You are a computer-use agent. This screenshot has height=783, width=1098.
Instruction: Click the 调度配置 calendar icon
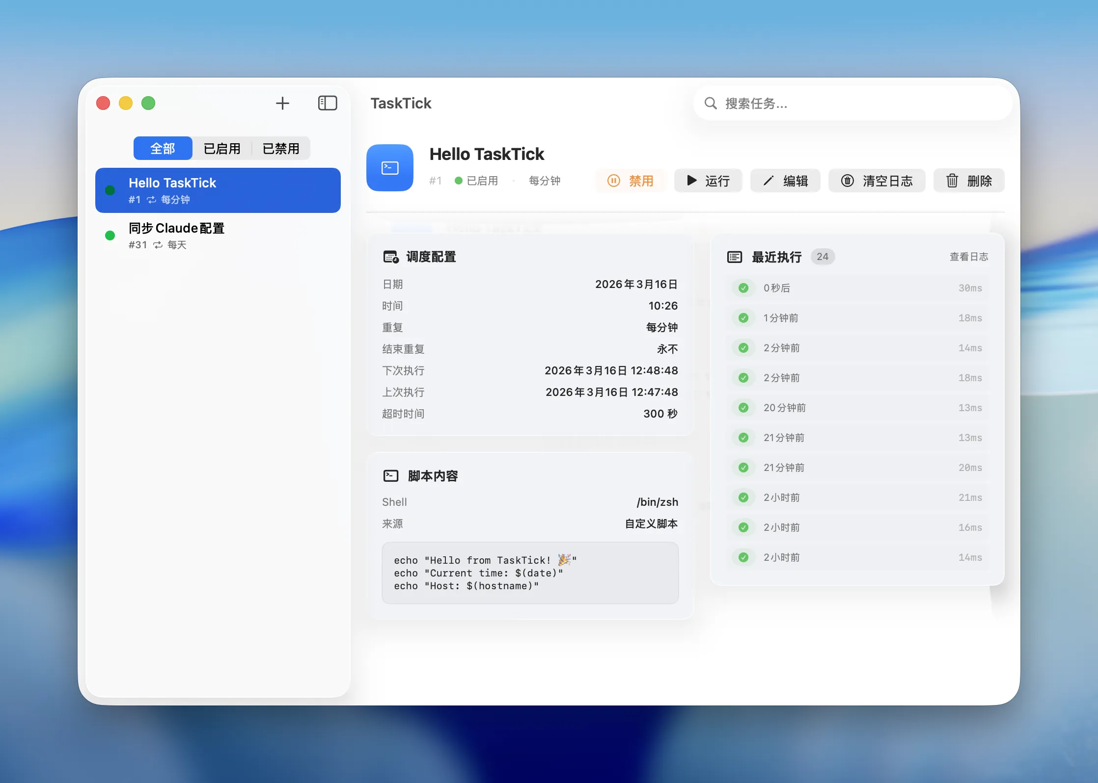tap(390, 257)
